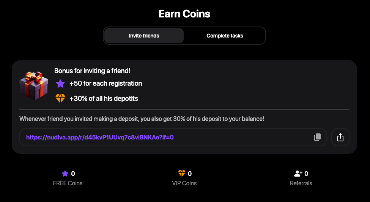Copy the referral link with the copy icon
The width and height of the screenshot is (370, 202).
point(318,137)
